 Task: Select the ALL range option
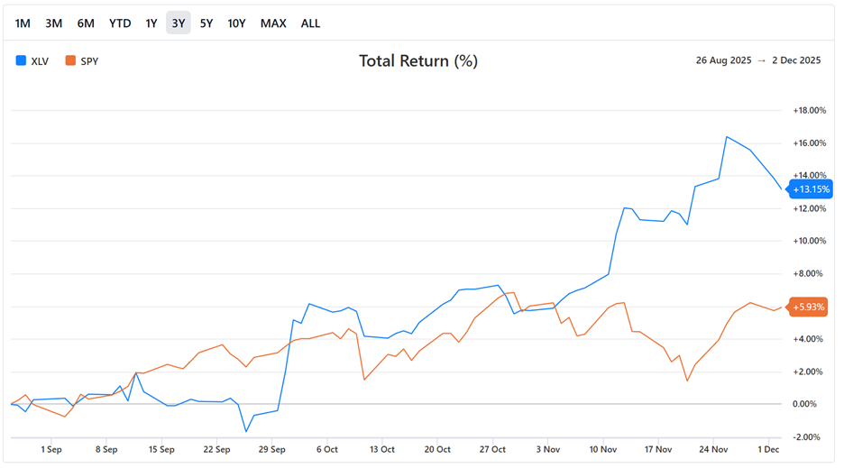310,23
